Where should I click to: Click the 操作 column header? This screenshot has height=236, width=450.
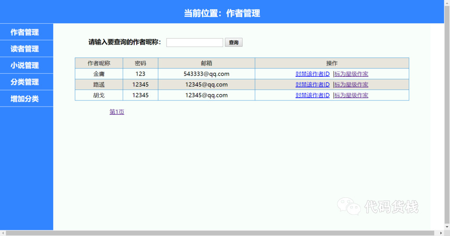[x=332, y=63]
